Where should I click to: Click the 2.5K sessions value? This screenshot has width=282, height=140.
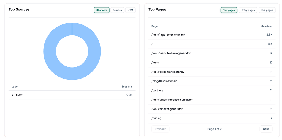point(269,35)
